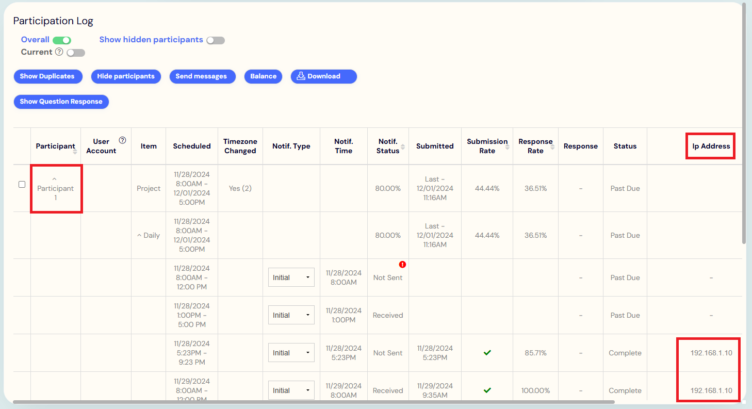Click the horizontal scrollbar at table bottom
Screen dimensions: 752x409
(314, 402)
